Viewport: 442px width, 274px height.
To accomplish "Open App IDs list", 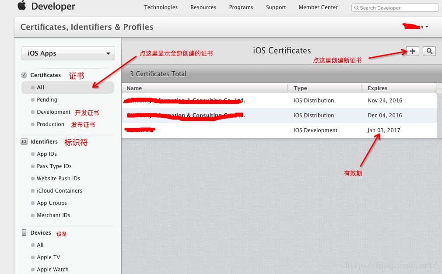I will [x=47, y=154].
